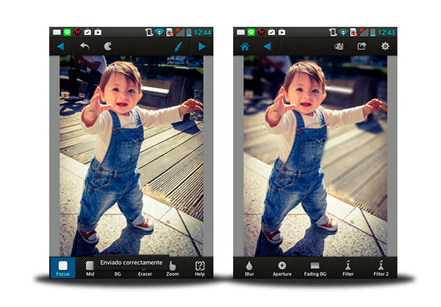Tap the red 17 notification icon on the 12:44 screen
Screen dimensions: 441x307
click(x=77, y=32)
